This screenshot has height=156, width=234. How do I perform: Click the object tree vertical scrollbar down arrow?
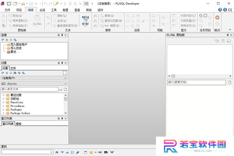(66, 113)
